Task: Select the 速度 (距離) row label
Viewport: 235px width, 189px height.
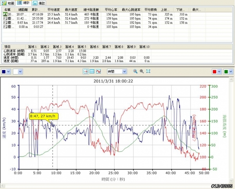Action: (x=11, y=61)
